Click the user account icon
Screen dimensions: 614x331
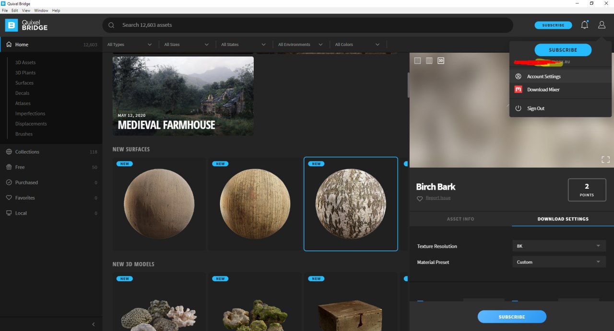point(602,25)
